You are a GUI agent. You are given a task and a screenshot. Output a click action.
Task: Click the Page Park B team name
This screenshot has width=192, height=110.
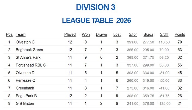(26, 96)
